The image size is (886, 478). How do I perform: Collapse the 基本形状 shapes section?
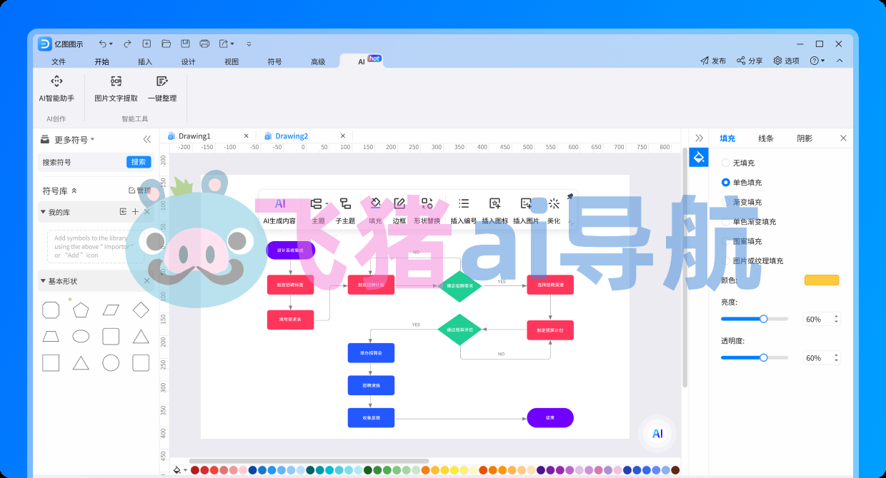point(43,280)
